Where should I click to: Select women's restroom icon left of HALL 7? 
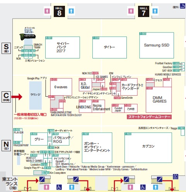click(131, 11)
